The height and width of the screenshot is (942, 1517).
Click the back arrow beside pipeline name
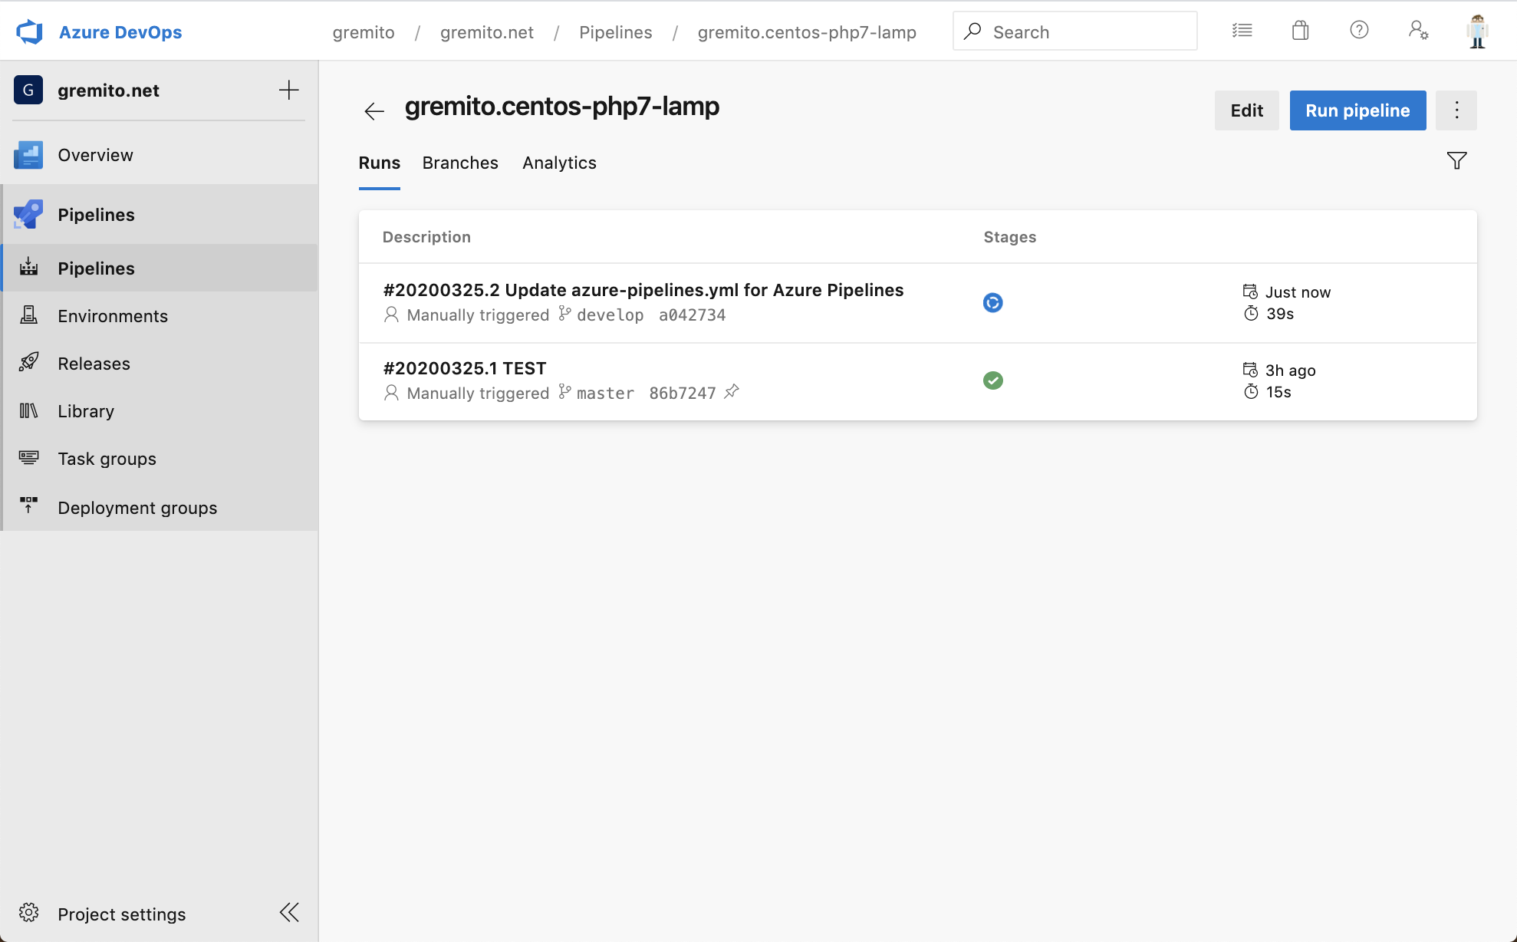tap(374, 111)
